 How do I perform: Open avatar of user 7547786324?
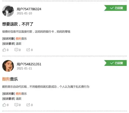click(8, 11)
